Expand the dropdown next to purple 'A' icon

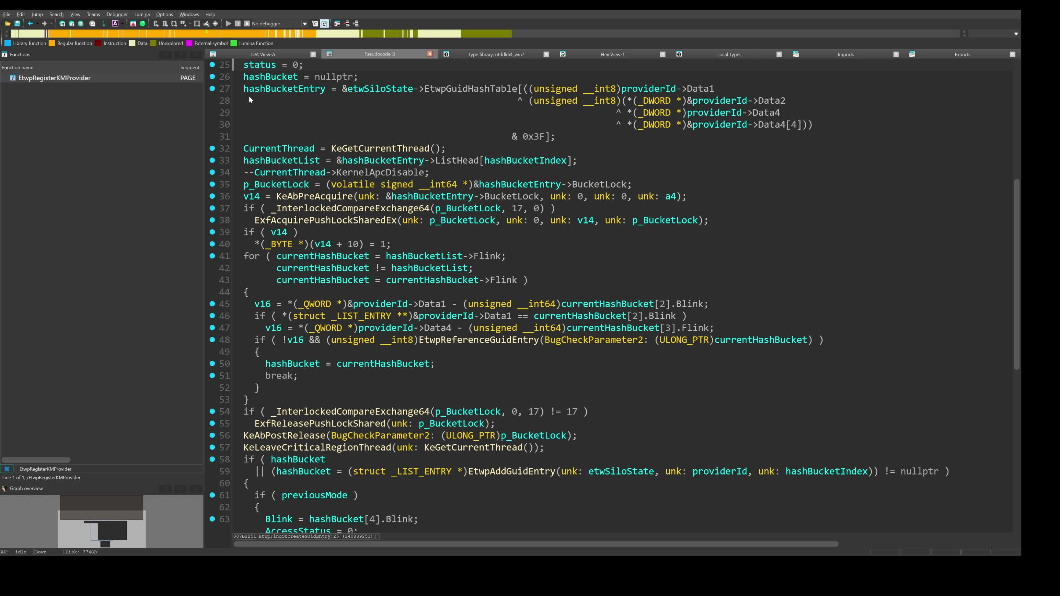click(x=122, y=24)
